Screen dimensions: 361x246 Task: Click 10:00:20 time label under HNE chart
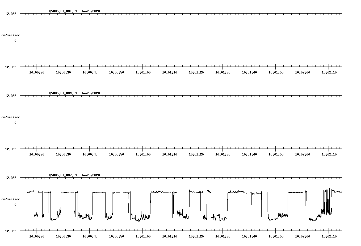point(37,72)
